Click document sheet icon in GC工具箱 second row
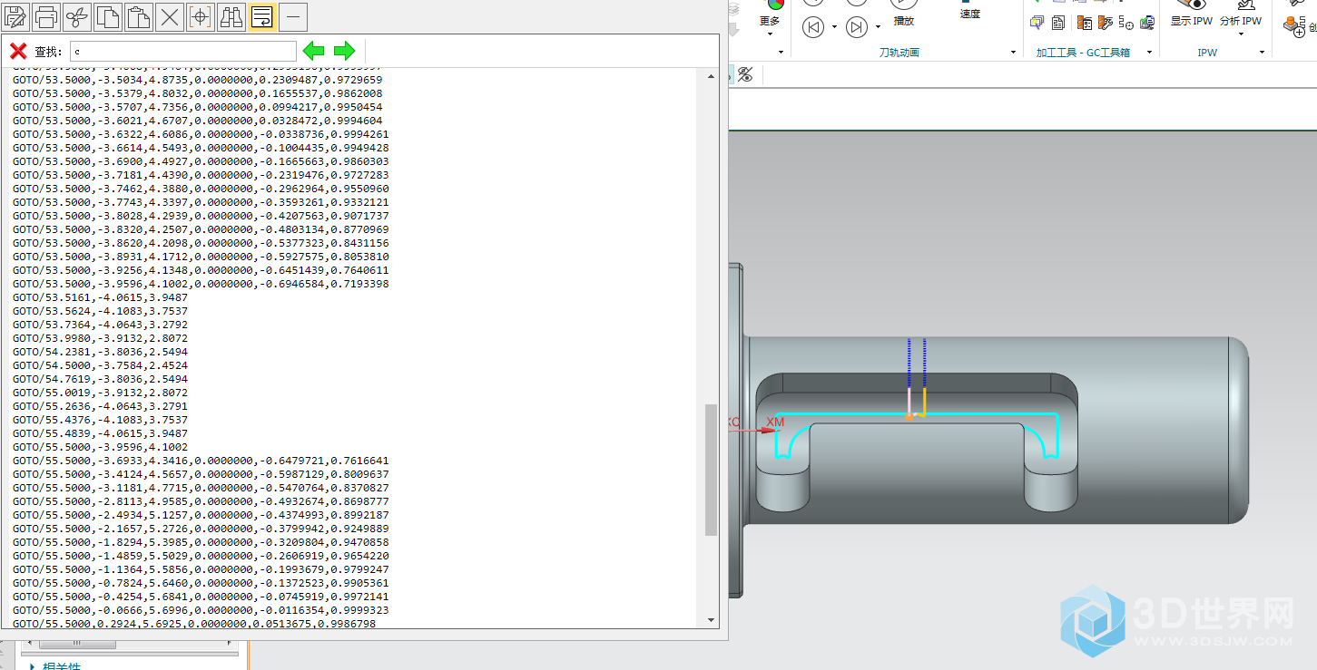This screenshot has height=670, width=1317. click(1059, 22)
